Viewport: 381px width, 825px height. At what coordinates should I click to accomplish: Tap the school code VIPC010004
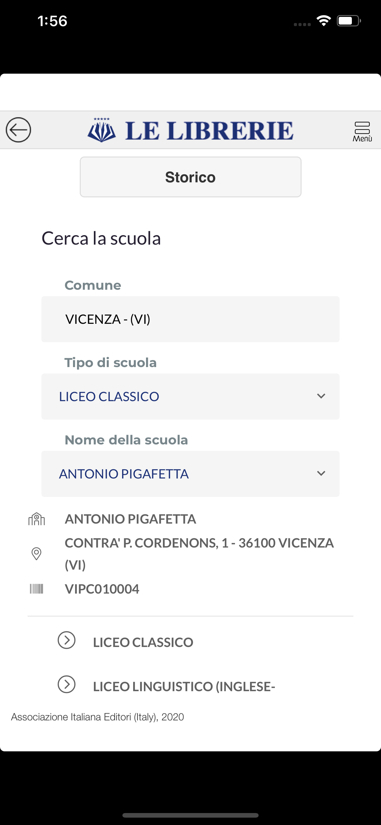point(102,589)
